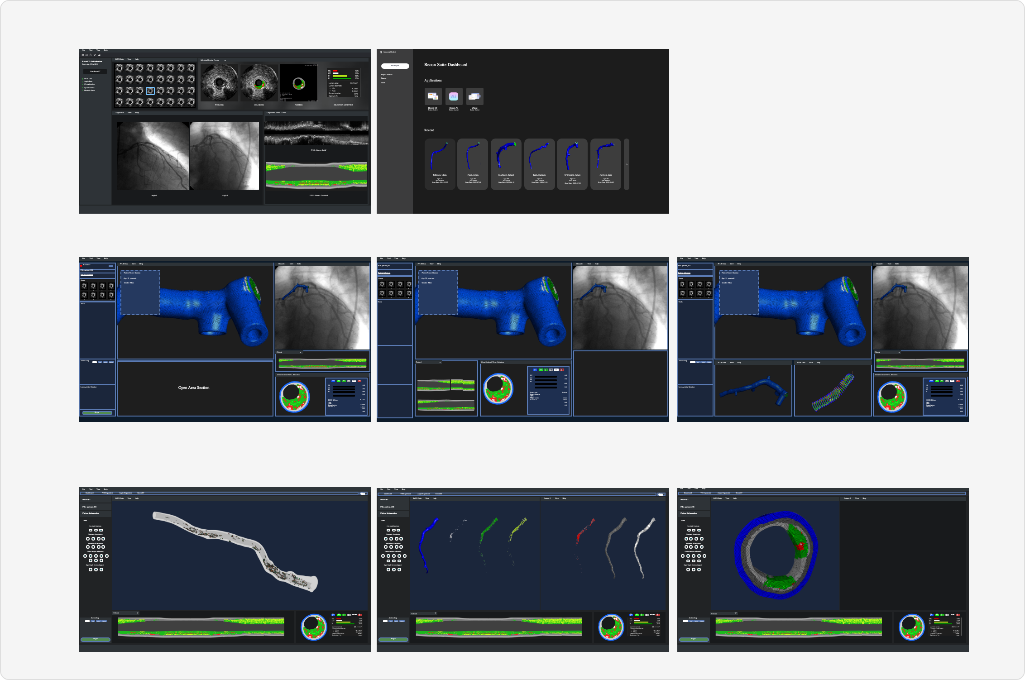
Task: Expand the Selection Filtering Preview dropdown
Action: coord(225,60)
